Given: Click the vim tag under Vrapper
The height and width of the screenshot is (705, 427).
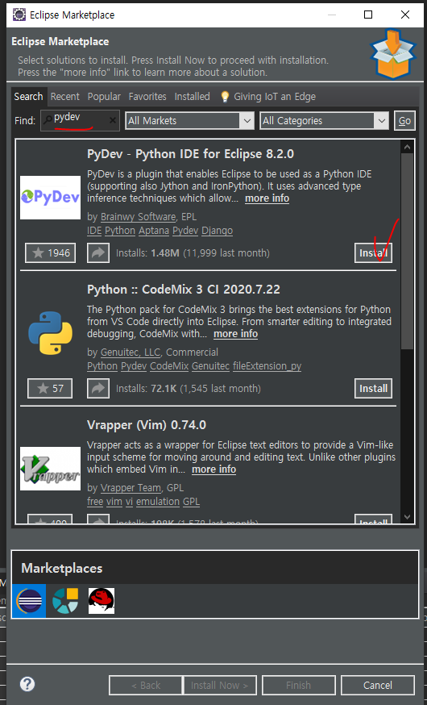Looking at the screenshot, I should pyautogui.click(x=114, y=501).
